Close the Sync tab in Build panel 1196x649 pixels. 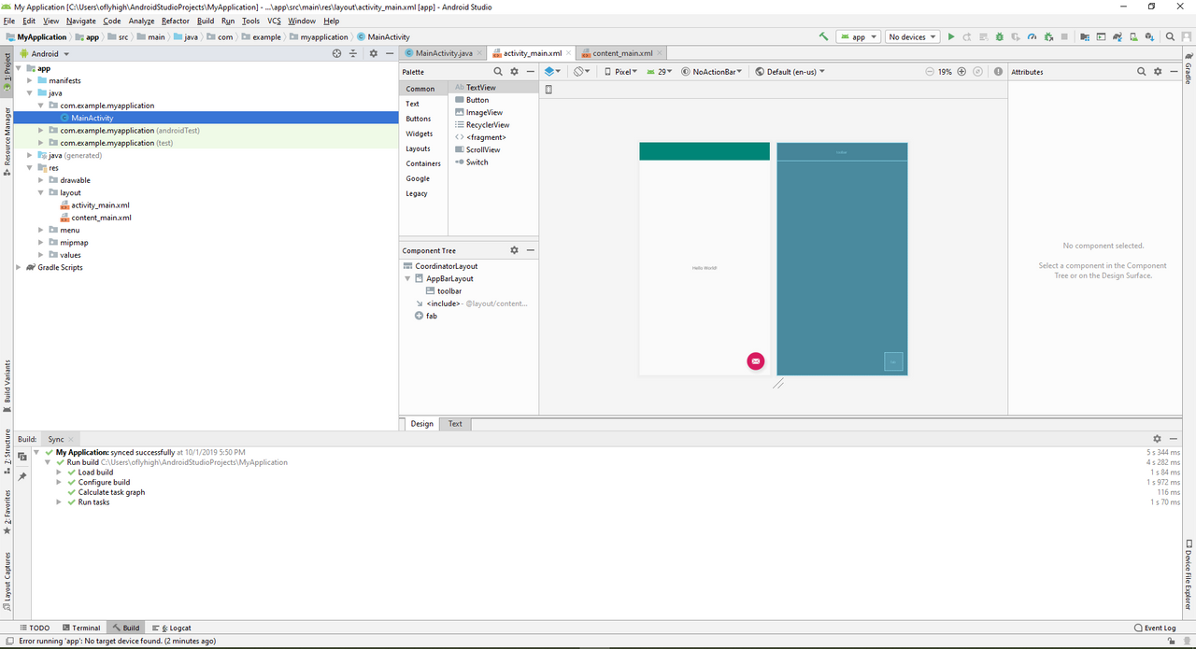[x=71, y=439]
